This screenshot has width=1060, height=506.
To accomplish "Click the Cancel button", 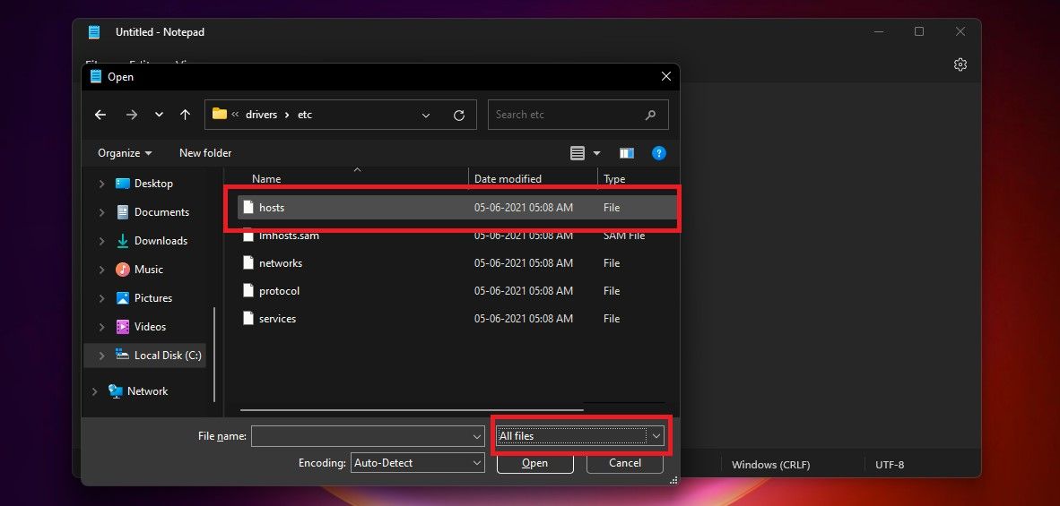I will [x=625, y=463].
